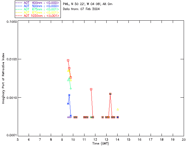Click the lowest green diamond data point
This screenshot has width=189, height=151.
coord(71,89)
